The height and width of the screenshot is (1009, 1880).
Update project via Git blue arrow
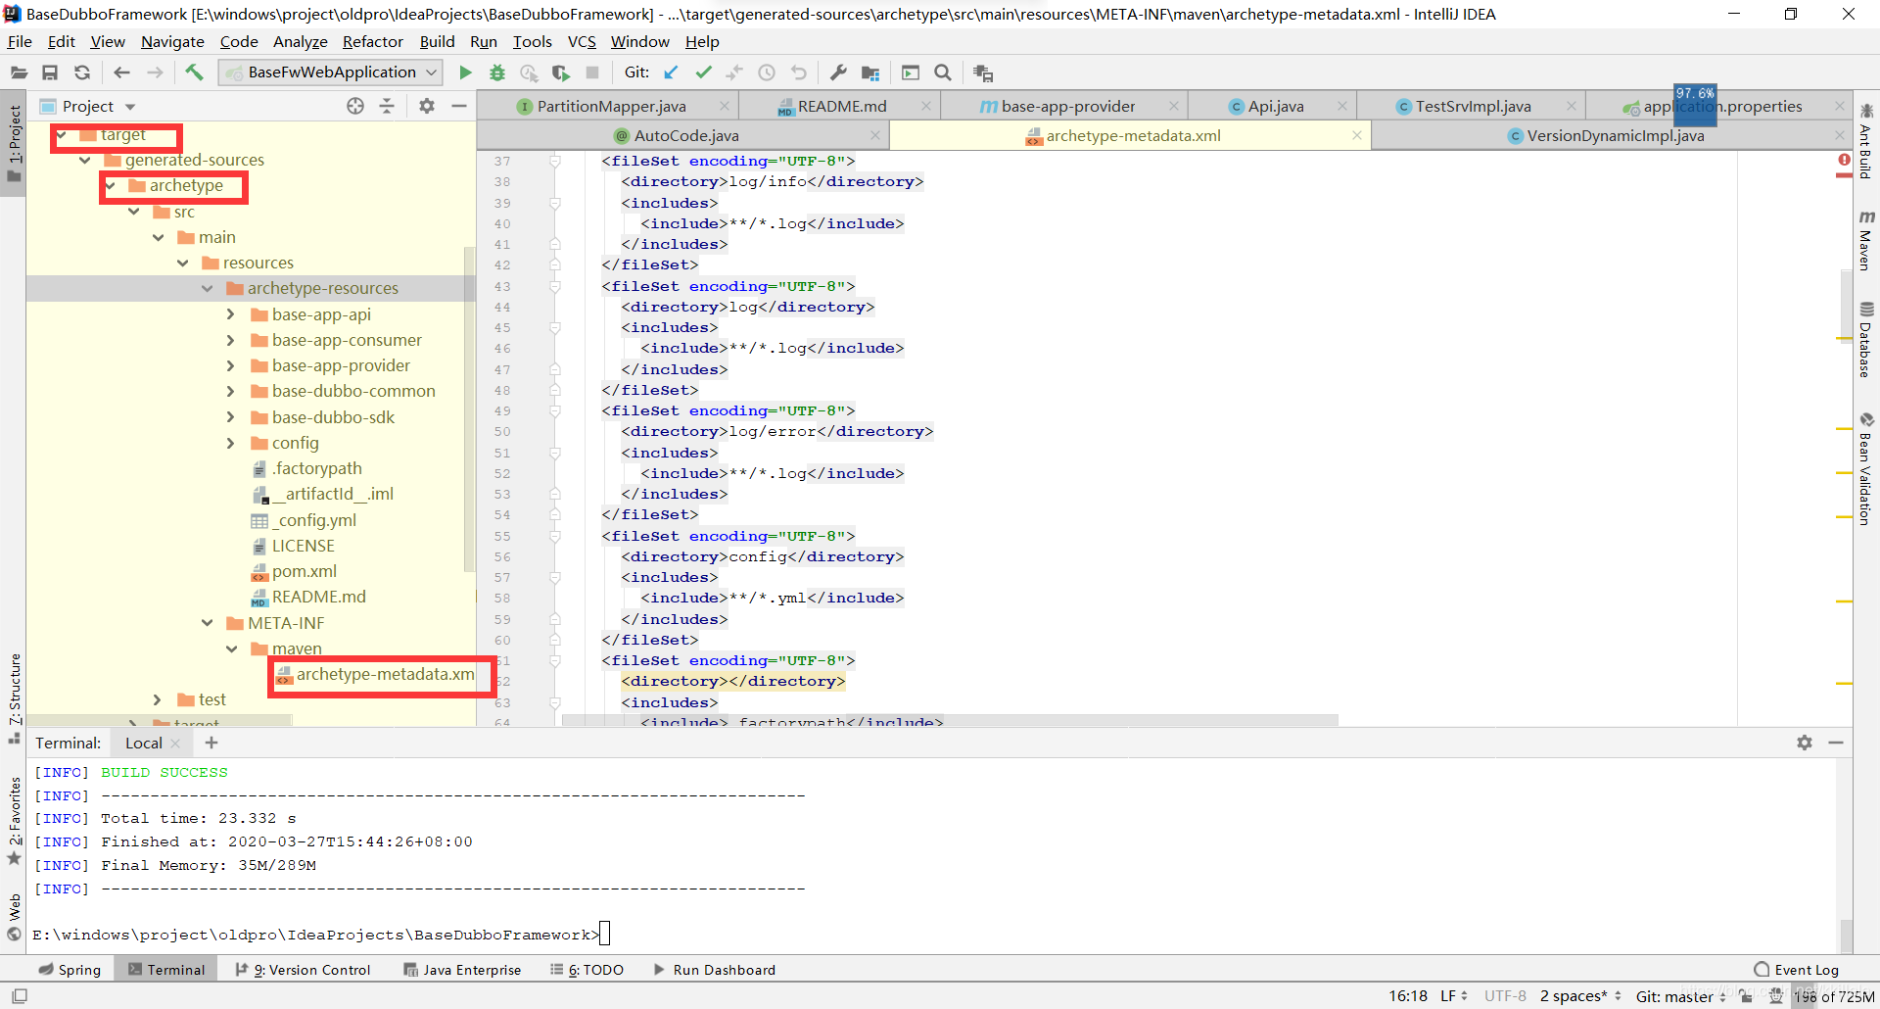[671, 72]
